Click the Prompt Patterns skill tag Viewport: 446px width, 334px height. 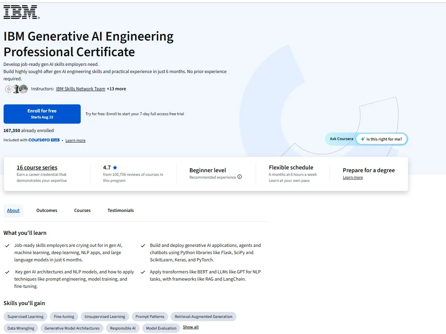point(150,317)
